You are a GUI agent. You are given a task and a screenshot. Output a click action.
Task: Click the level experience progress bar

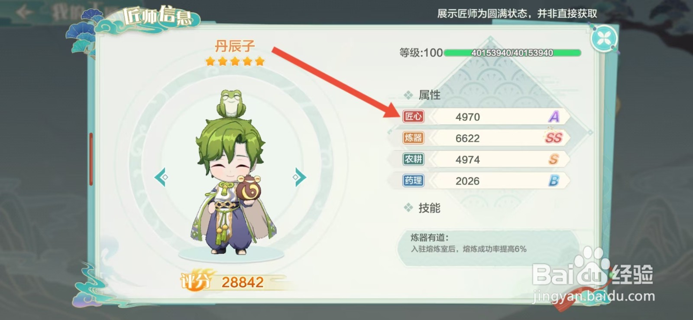tap(512, 53)
